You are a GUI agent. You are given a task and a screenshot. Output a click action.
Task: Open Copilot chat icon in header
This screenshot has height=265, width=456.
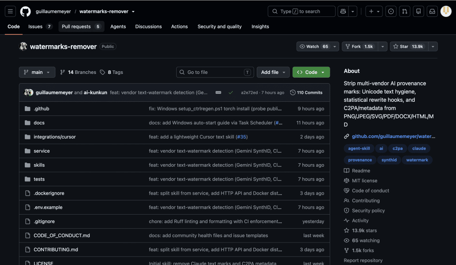343,12
